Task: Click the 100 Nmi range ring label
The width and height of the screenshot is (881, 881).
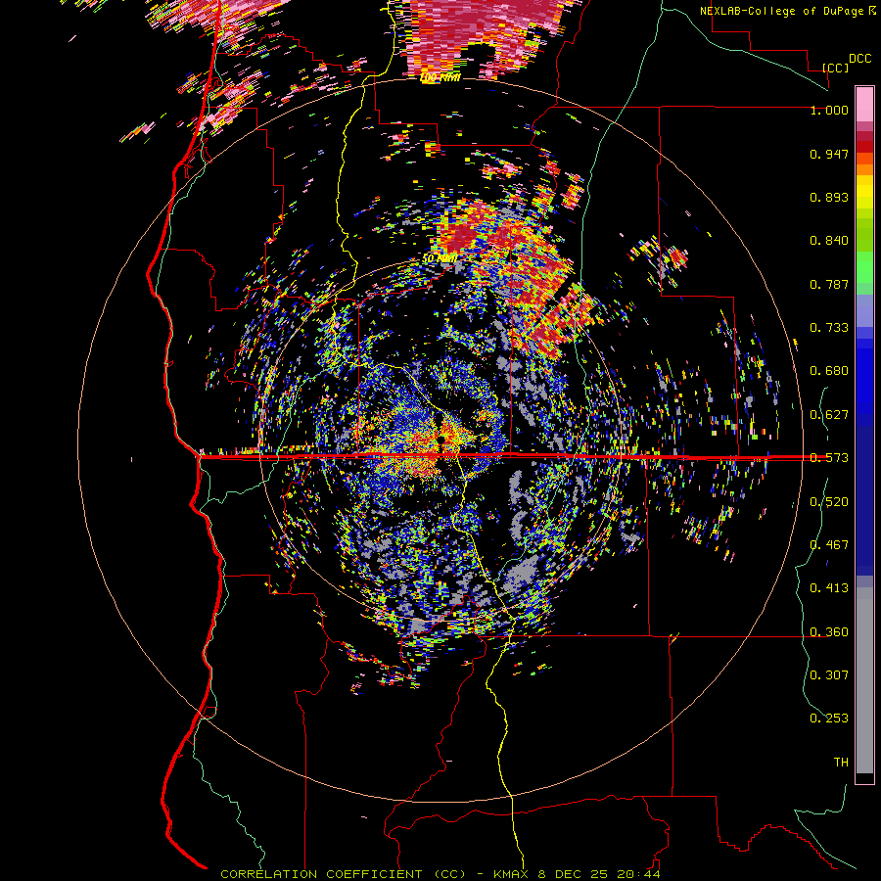Action: click(x=440, y=77)
